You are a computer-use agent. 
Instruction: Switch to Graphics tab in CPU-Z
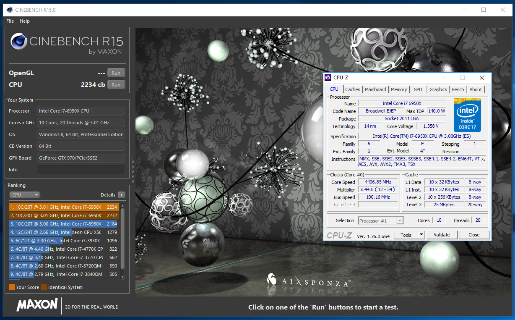point(438,89)
